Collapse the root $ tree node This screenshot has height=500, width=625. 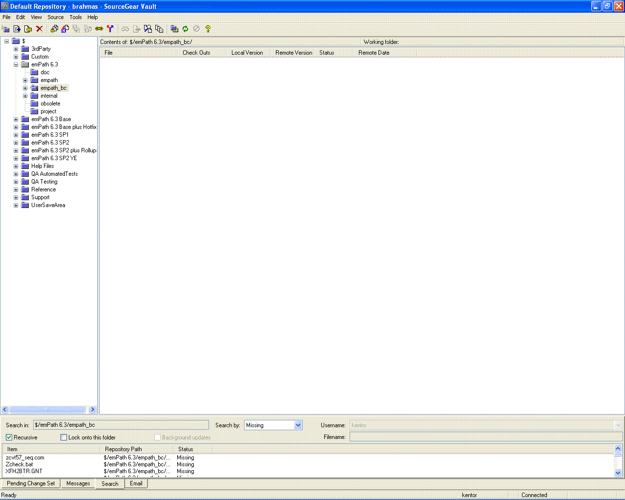coord(6,41)
